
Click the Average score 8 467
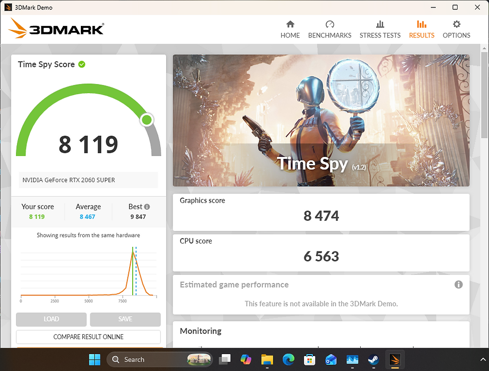pos(87,217)
